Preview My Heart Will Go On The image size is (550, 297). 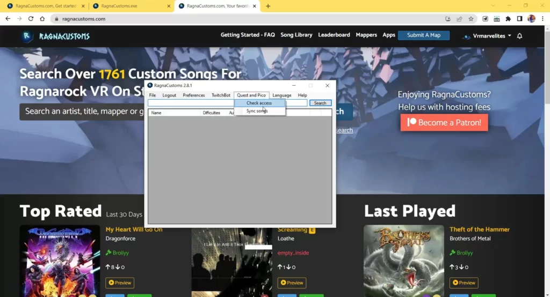(120, 283)
